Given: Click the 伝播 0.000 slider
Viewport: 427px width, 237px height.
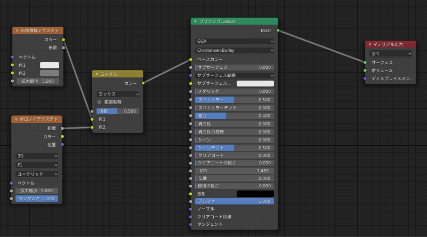Looking at the screenshot, I should [x=235, y=178].
